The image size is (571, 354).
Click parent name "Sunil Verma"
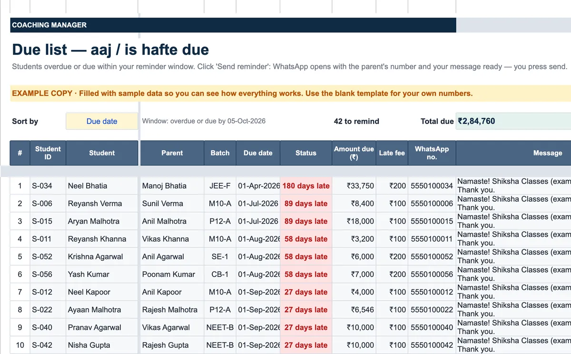[163, 204]
